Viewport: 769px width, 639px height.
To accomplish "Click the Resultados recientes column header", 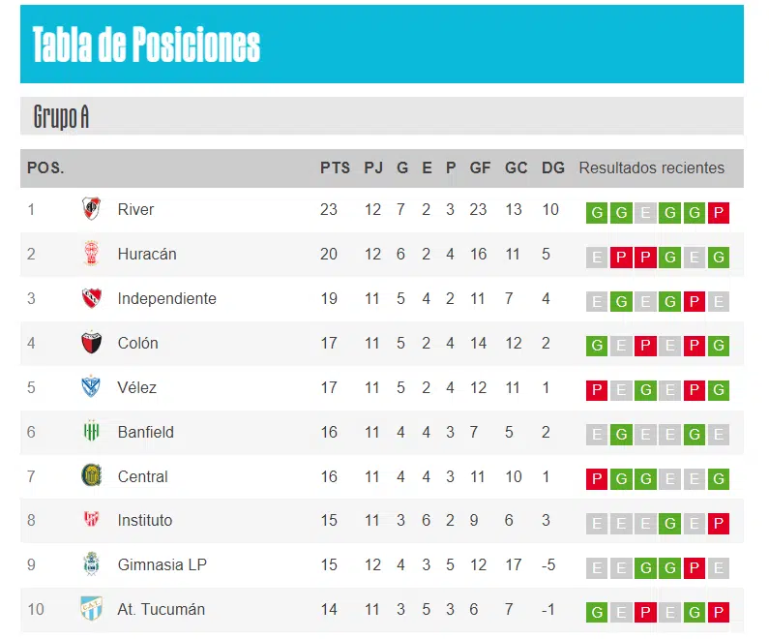I will [651, 167].
